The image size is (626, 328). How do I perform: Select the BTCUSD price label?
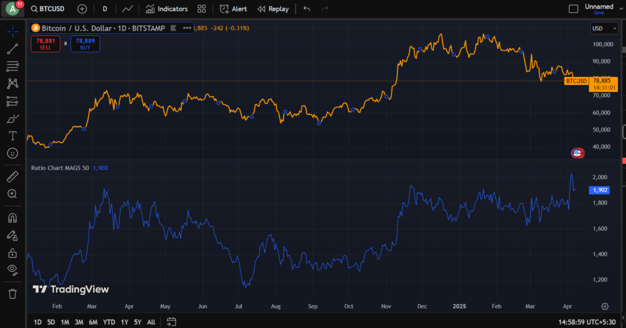click(x=576, y=81)
